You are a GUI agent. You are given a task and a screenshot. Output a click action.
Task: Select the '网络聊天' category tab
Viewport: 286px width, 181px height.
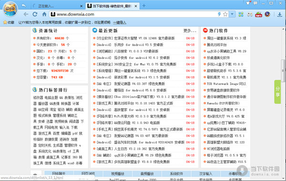(59, 173)
